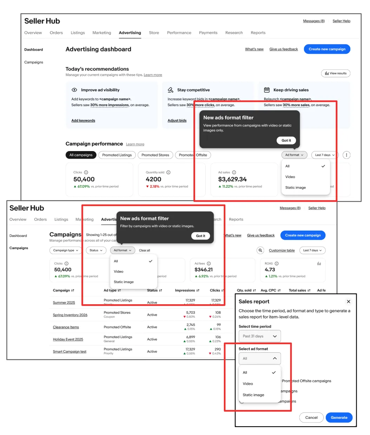Click Create new campaign button on dashboard
Screen dimensions: 370x435
(327, 49)
